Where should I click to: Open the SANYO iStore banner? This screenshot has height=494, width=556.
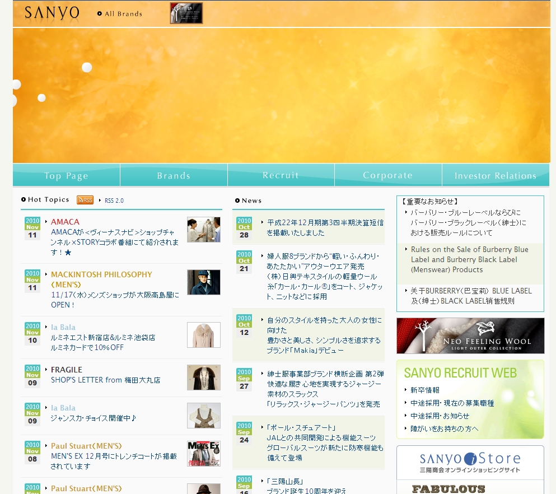pos(470,463)
